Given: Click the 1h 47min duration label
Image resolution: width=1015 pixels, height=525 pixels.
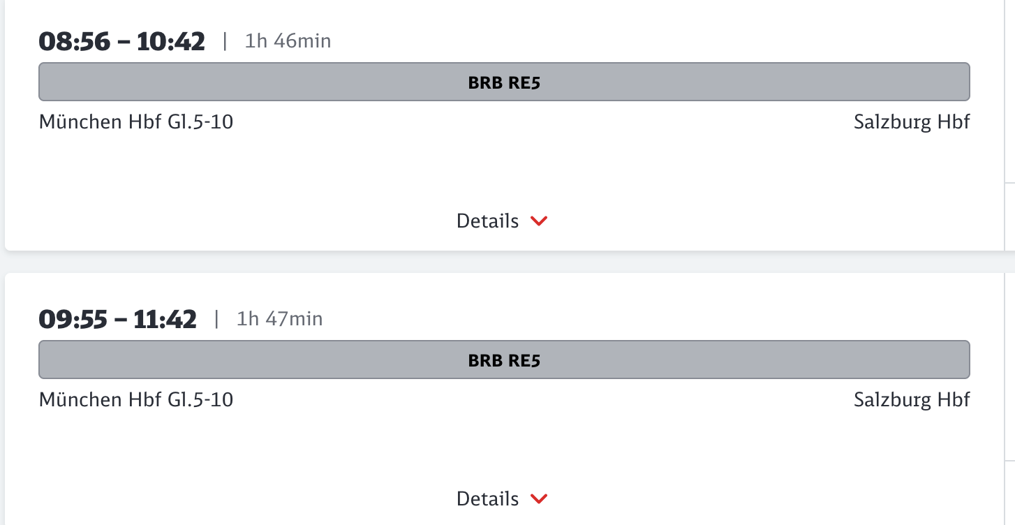Looking at the screenshot, I should pyautogui.click(x=279, y=319).
